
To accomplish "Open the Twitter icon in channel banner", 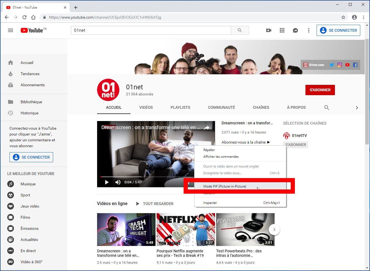I will pyautogui.click(x=332, y=65).
